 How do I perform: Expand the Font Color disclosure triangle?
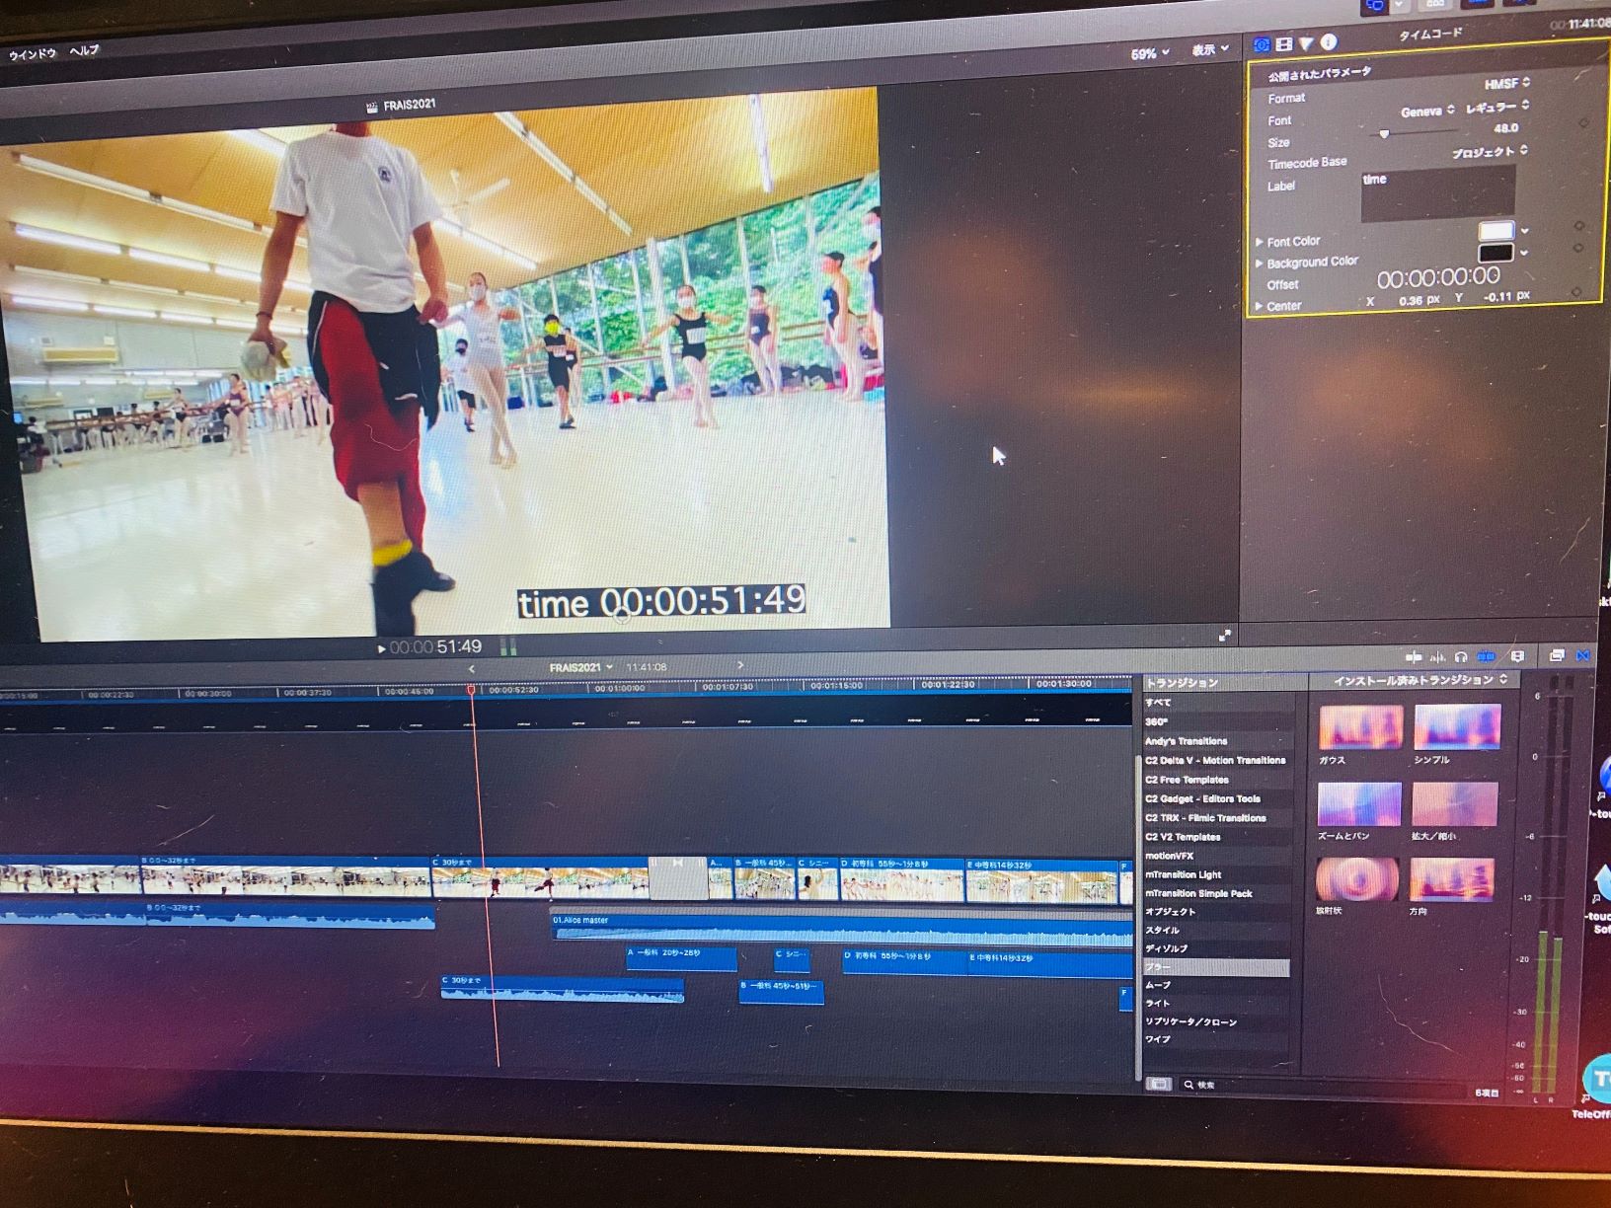[1260, 242]
